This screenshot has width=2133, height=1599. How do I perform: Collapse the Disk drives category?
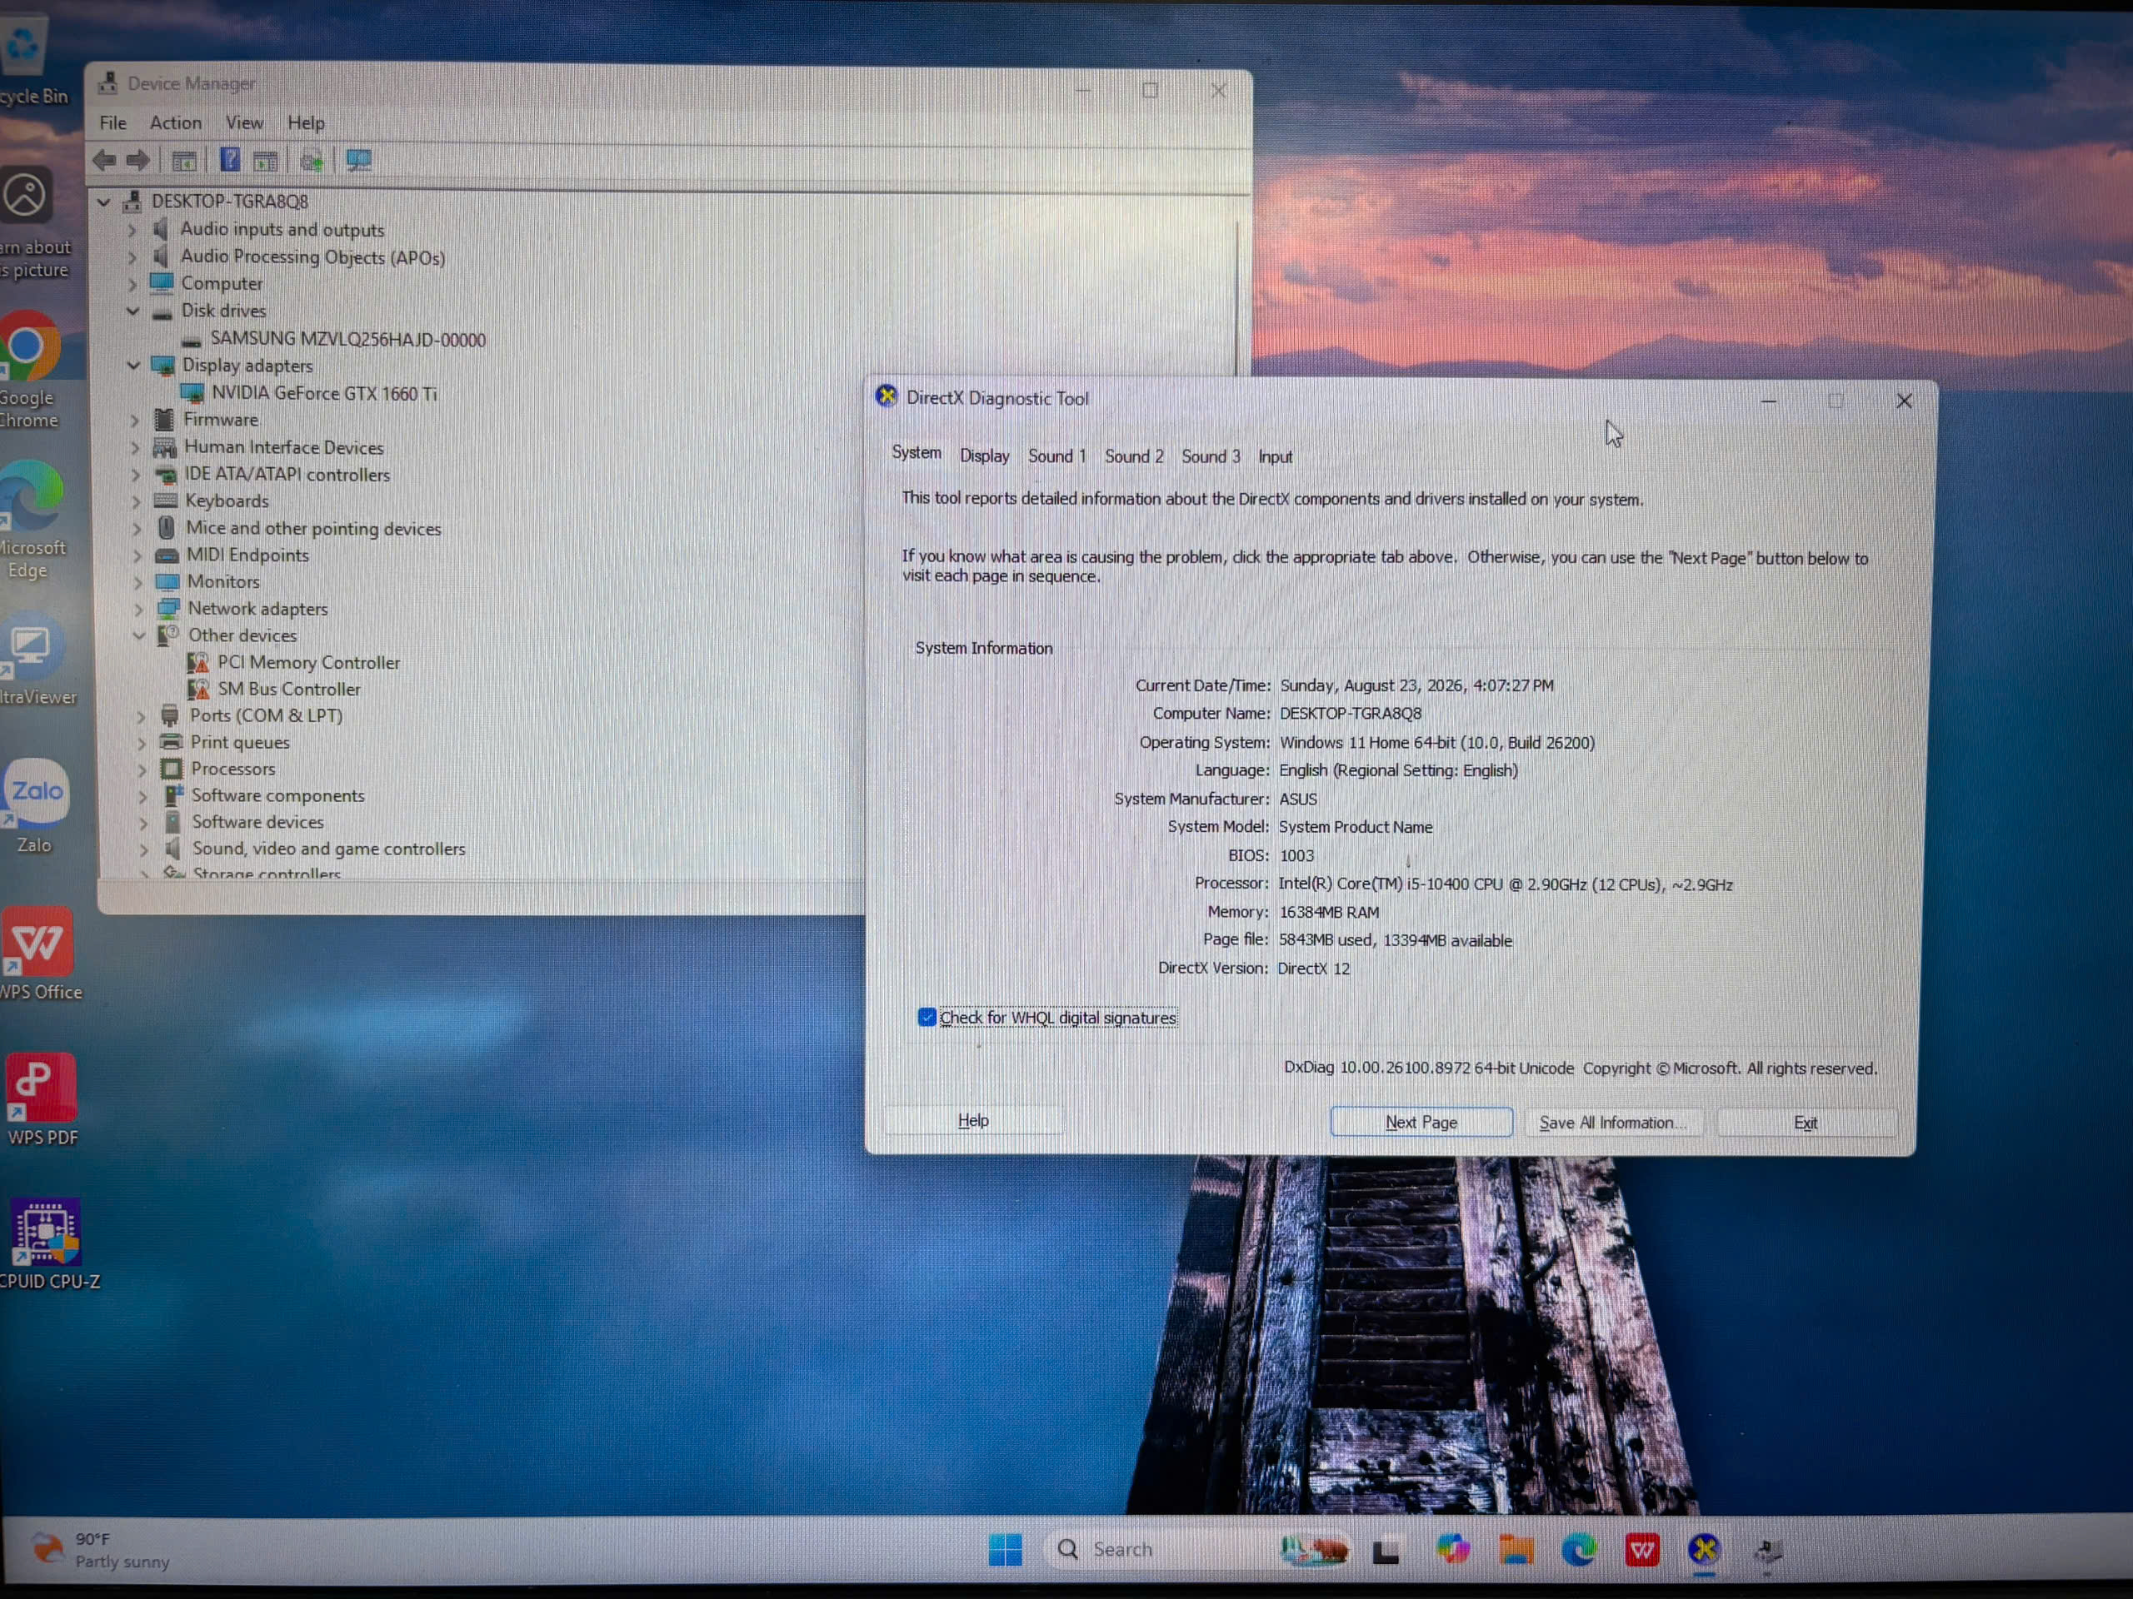[133, 311]
